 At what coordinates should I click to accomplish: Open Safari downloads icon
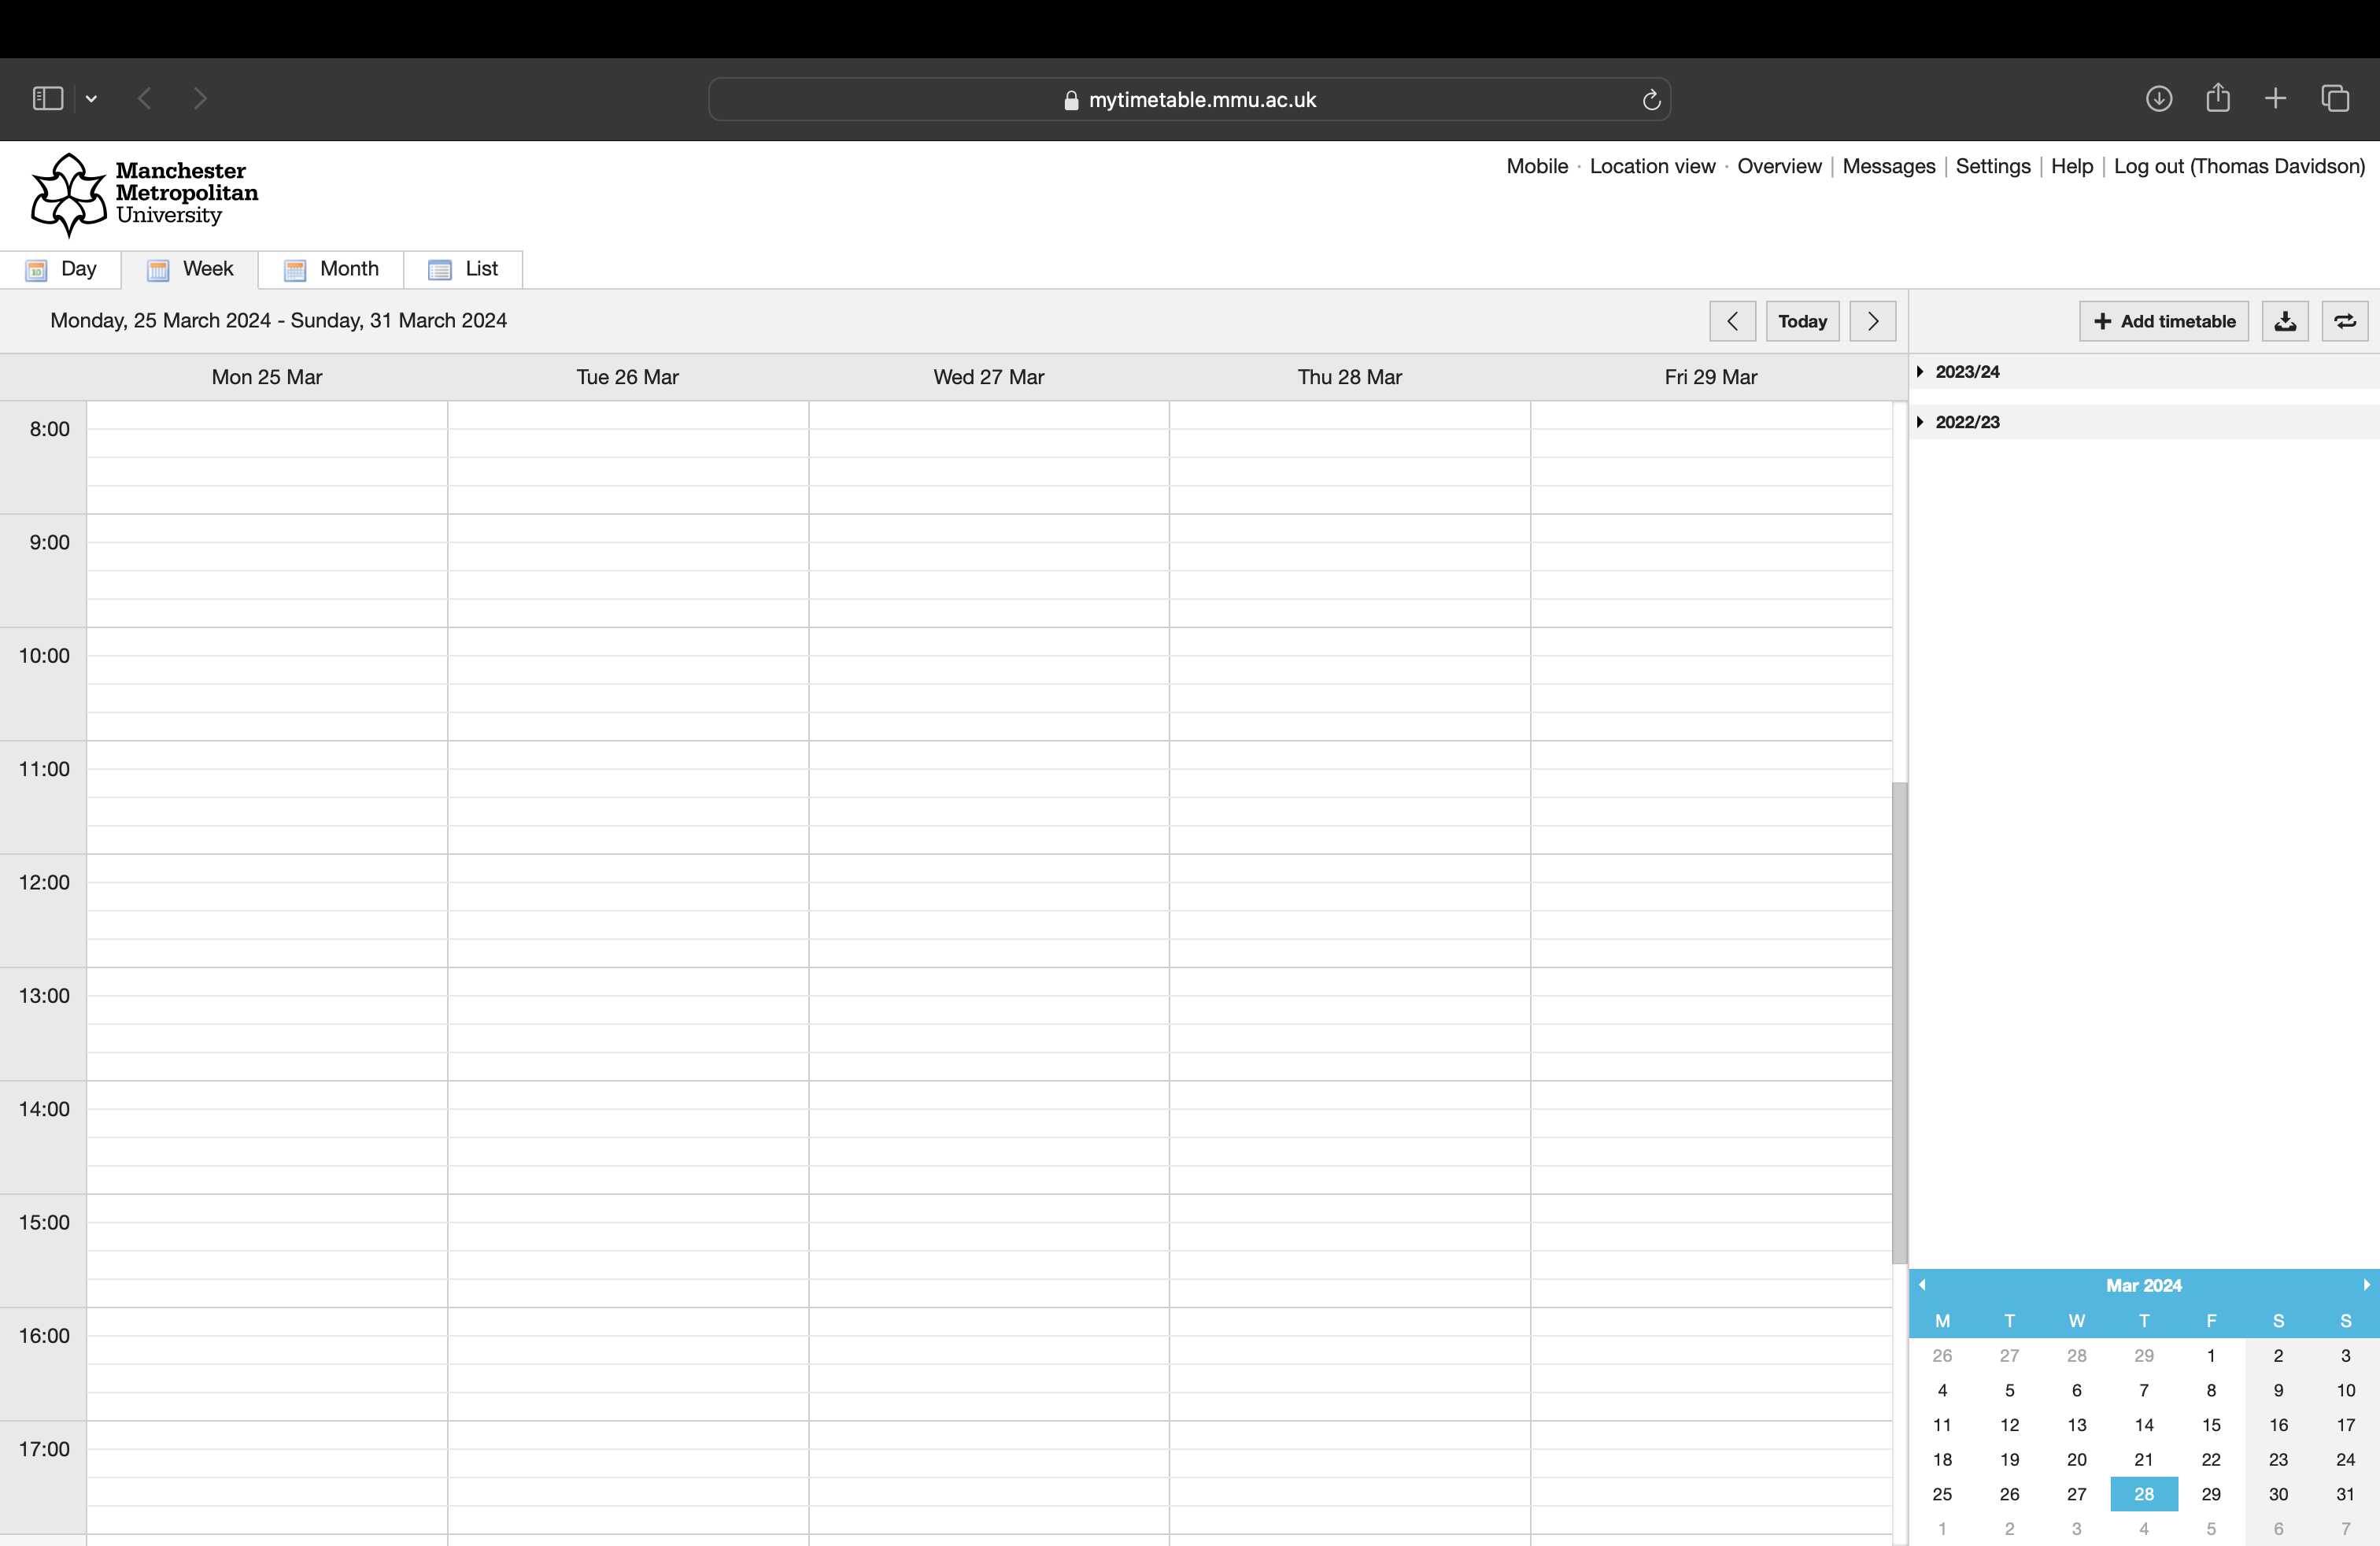[x=2158, y=98]
